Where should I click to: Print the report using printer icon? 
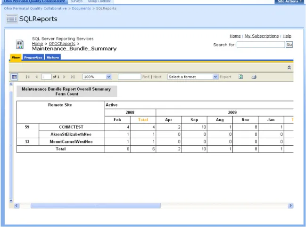pos(254,77)
